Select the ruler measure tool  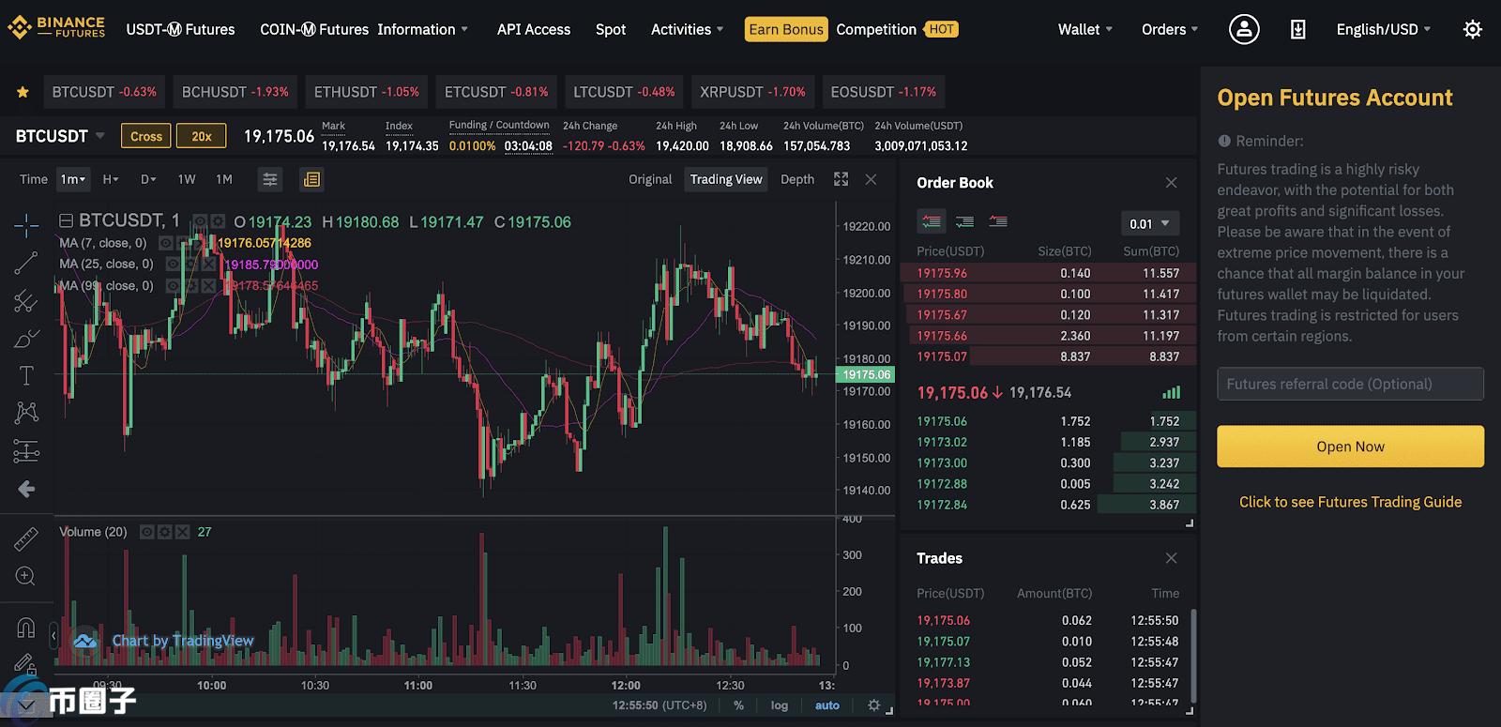point(26,538)
